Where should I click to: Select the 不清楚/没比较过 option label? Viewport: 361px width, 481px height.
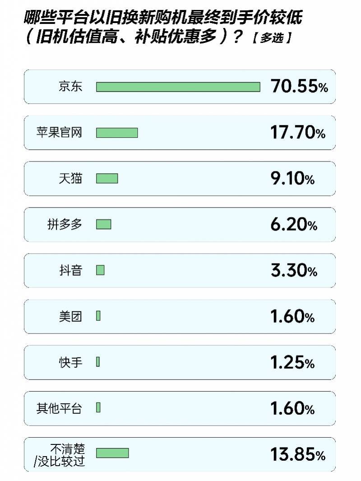[x=60, y=455]
